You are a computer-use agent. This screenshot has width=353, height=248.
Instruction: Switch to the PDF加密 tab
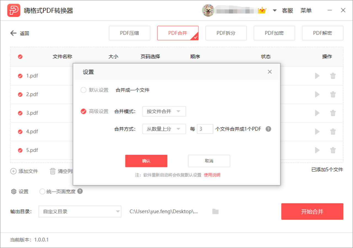[x=274, y=33]
